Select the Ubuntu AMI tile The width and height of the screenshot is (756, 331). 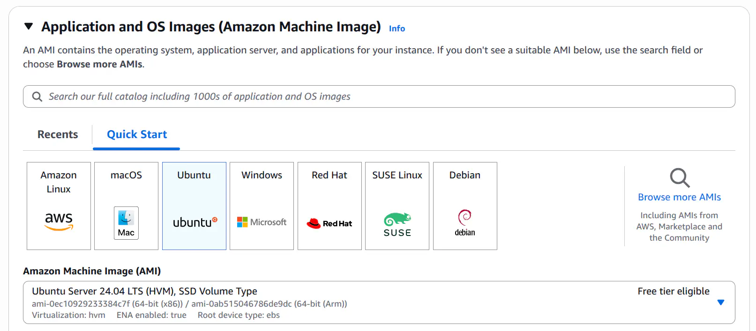194,206
